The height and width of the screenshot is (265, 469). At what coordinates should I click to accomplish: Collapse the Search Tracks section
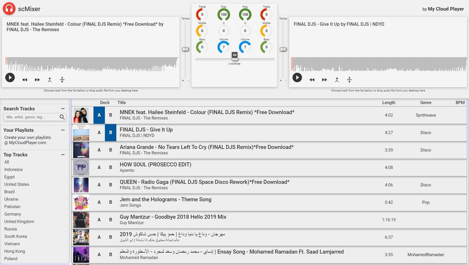coord(63,109)
